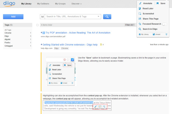
Task: Choose Read Later in extension popup
Action: pos(146,8)
